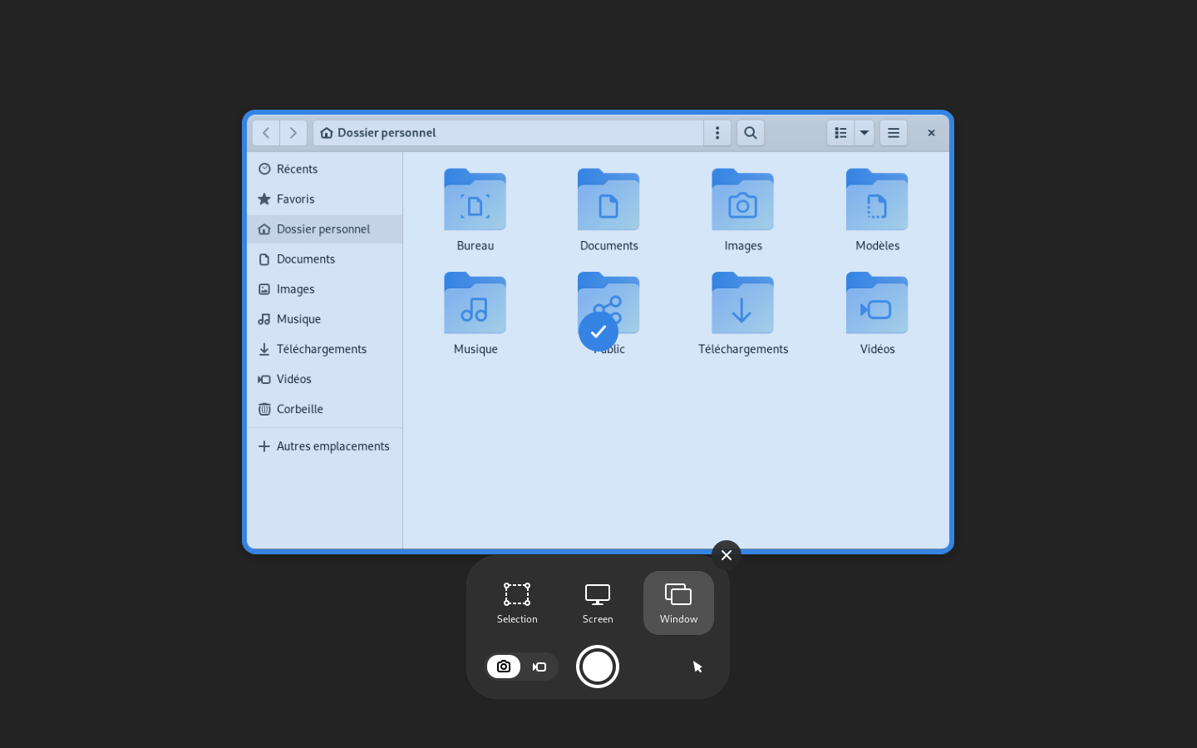
Task: Open Images in the sidebar
Action: click(325, 288)
